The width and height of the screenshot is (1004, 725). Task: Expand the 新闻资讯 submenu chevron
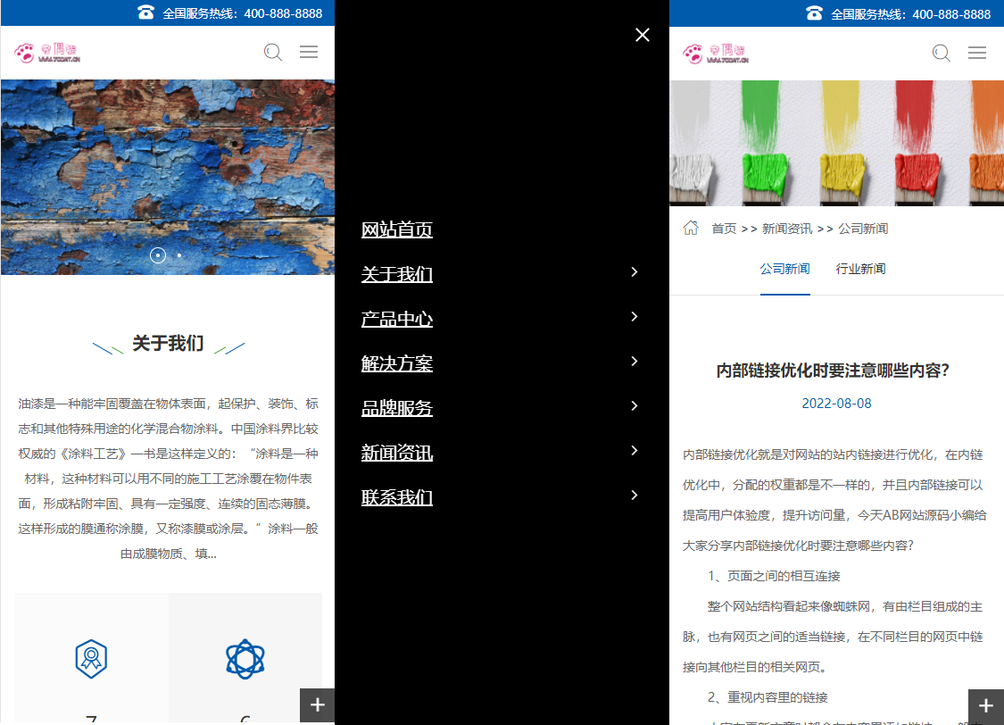[x=634, y=450]
